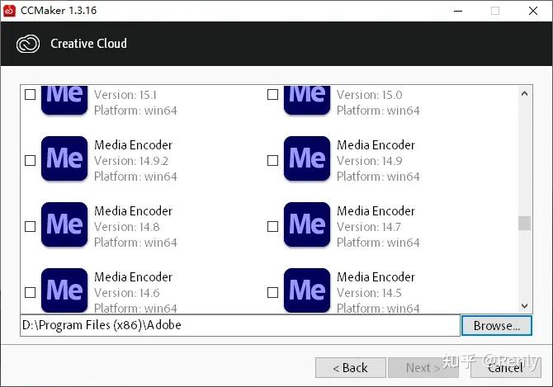Click the scrollbar up arrow

coord(524,93)
